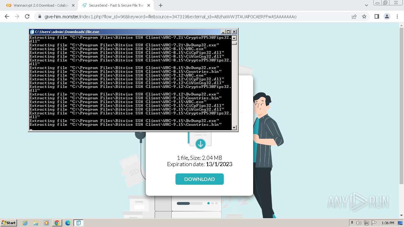Image resolution: width=404 pixels, height=227 pixels.
Task: Click browser page vertical scrollbar
Action: (401, 106)
